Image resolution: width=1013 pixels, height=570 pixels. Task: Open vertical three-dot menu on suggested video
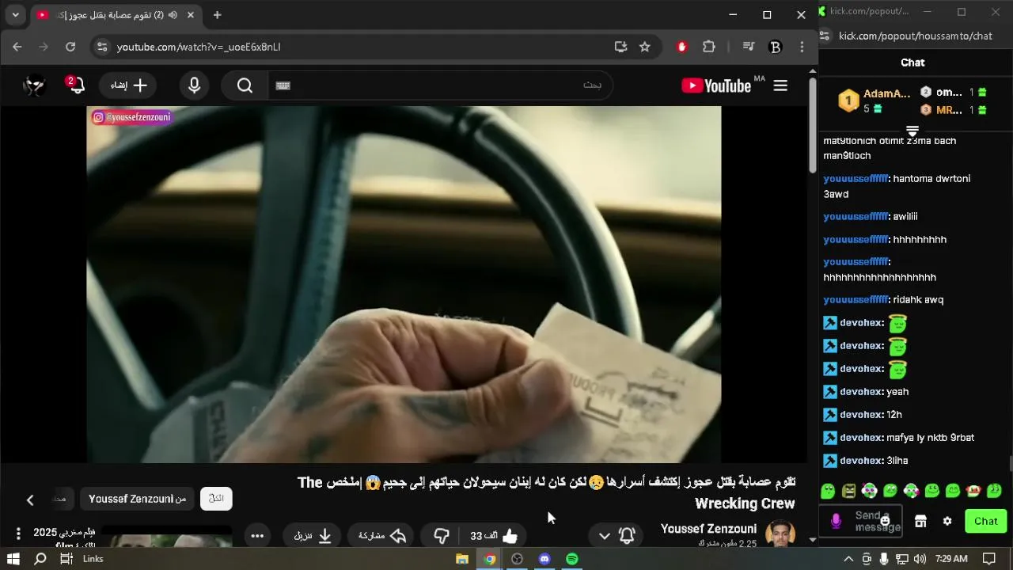[x=18, y=534]
